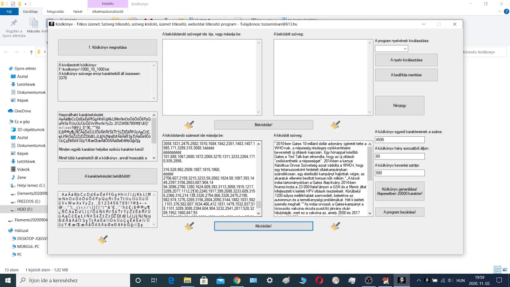
Task: Select FREEDOS (E:) drive
Action: click(29, 201)
